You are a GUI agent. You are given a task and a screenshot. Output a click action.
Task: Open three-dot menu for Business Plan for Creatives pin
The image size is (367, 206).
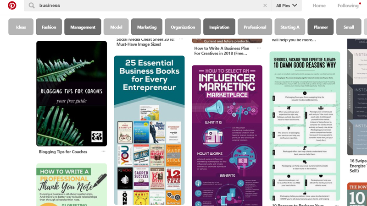pyautogui.click(x=259, y=48)
